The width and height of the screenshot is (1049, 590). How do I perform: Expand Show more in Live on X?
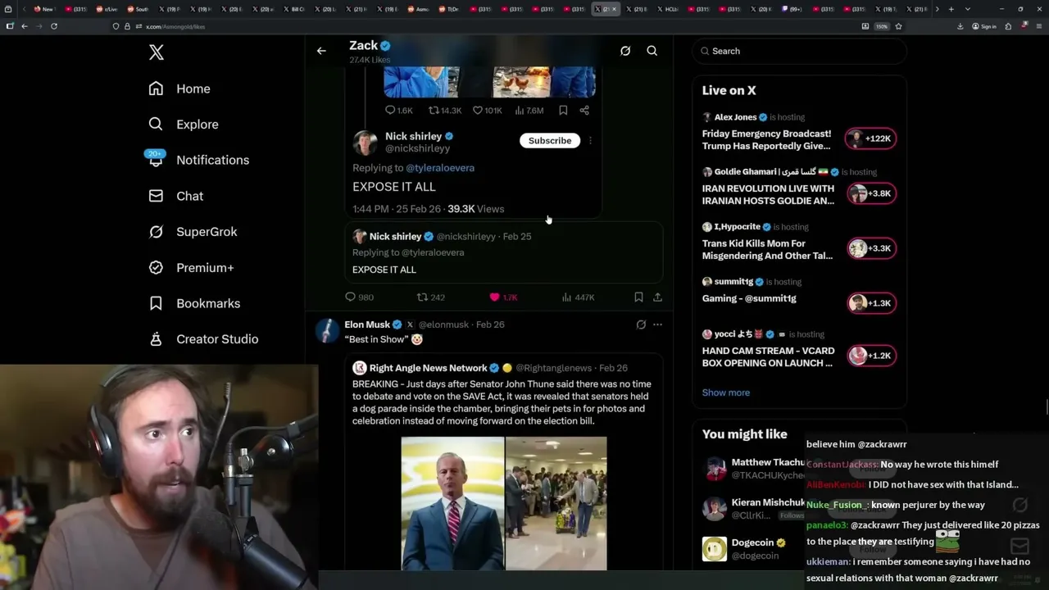(x=726, y=393)
